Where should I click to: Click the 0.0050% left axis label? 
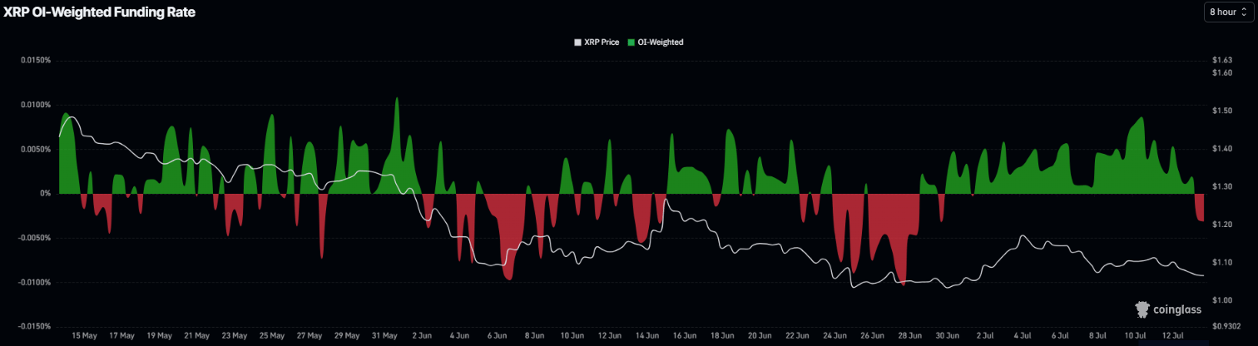point(36,150)
